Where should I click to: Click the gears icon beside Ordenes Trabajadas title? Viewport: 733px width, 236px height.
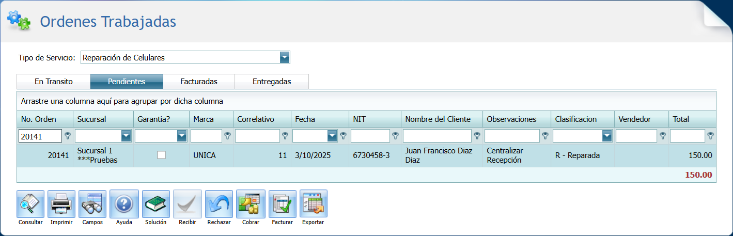[19, 20]
